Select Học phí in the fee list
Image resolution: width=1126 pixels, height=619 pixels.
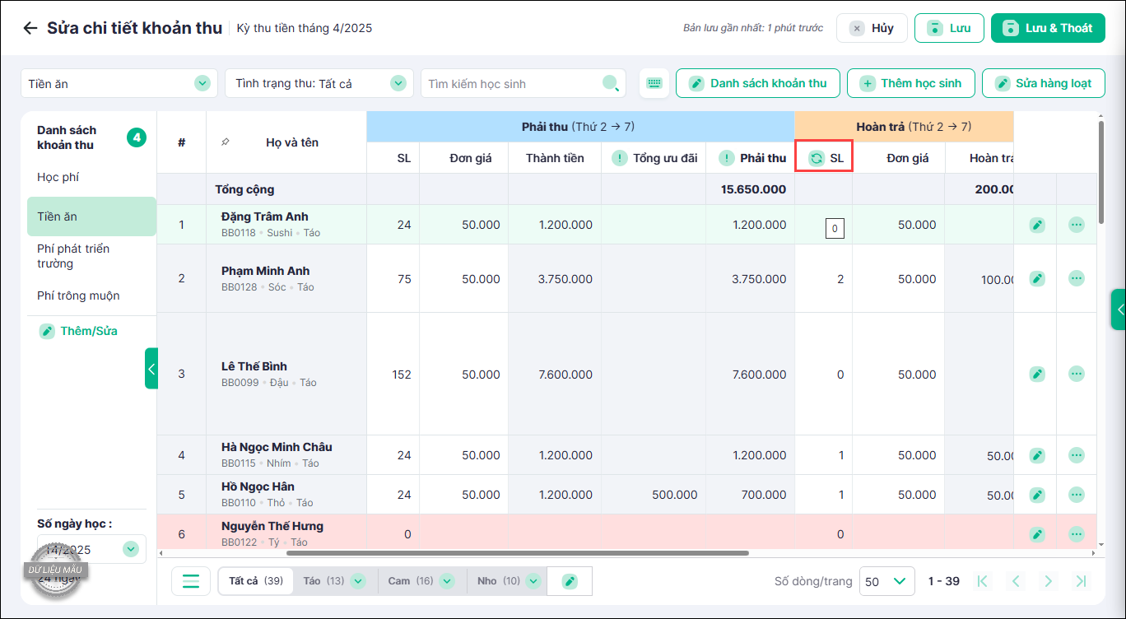click(58, 177)
